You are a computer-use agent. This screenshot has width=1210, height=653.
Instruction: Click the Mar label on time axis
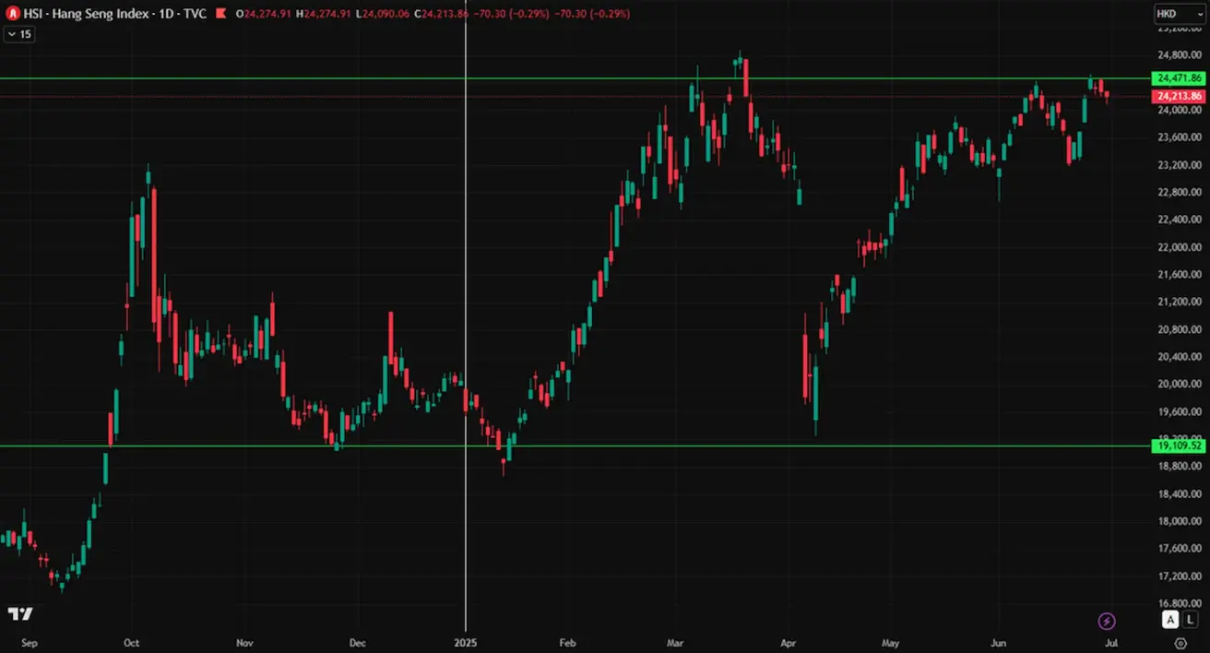(677, 643)
